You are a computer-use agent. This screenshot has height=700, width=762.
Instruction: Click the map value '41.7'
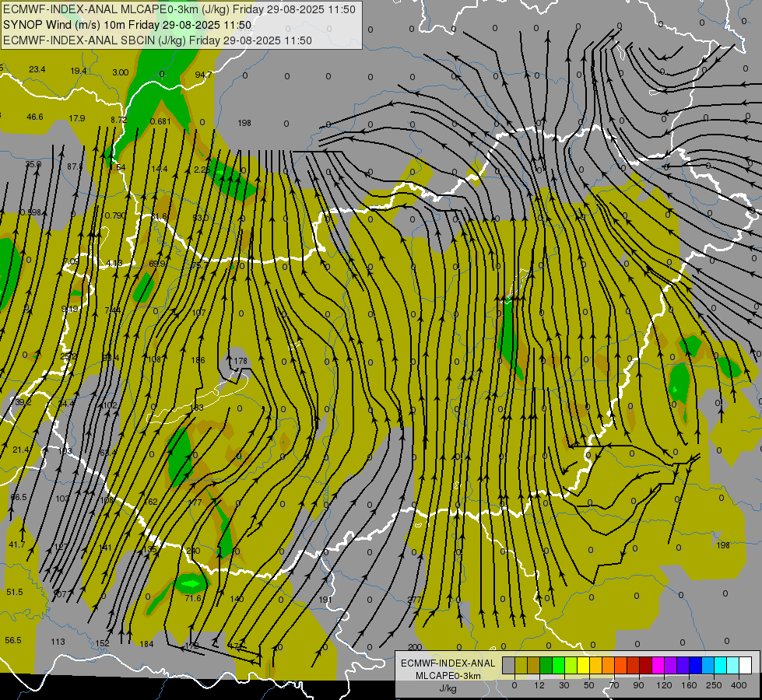(16, 544)
